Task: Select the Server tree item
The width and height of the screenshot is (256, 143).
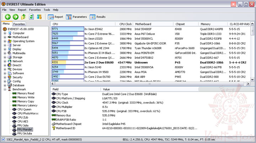Action: tap(17, 45)
